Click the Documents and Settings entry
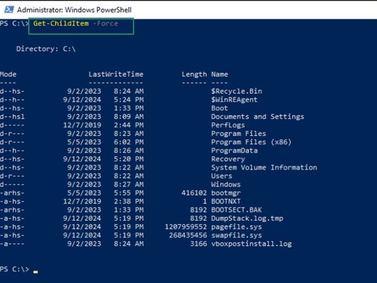The width and height of the screenshot is (377, 283). click(x=257, y=117)
